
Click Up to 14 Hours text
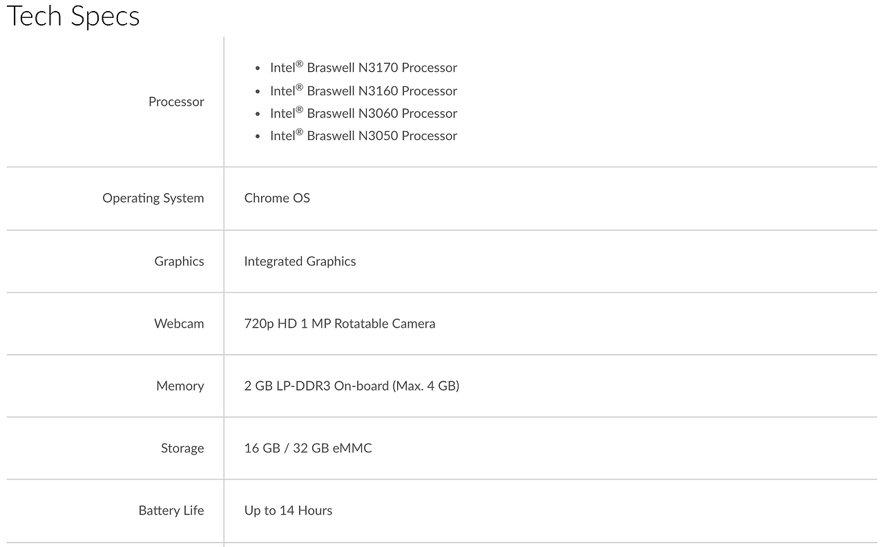[288, 510]
